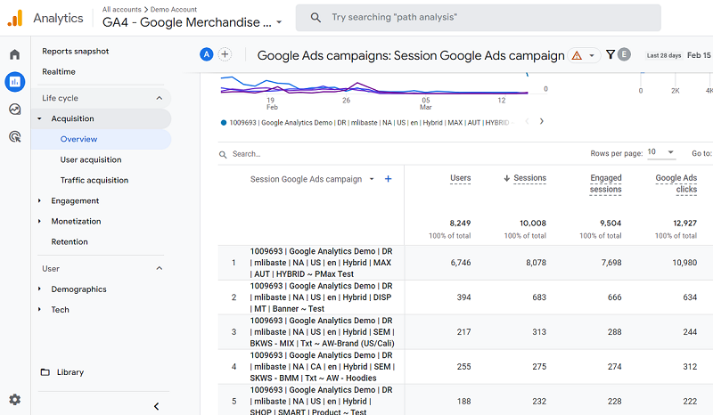The image size is (713, 415).
Task: Collapse the navigation panel with chevron
Action: coord(157,406)
